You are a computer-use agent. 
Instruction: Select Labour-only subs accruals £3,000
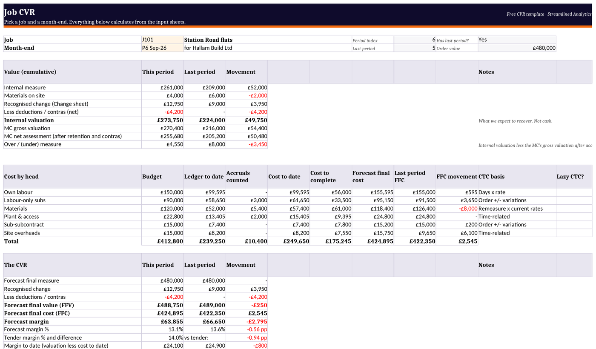coord(246,200)
